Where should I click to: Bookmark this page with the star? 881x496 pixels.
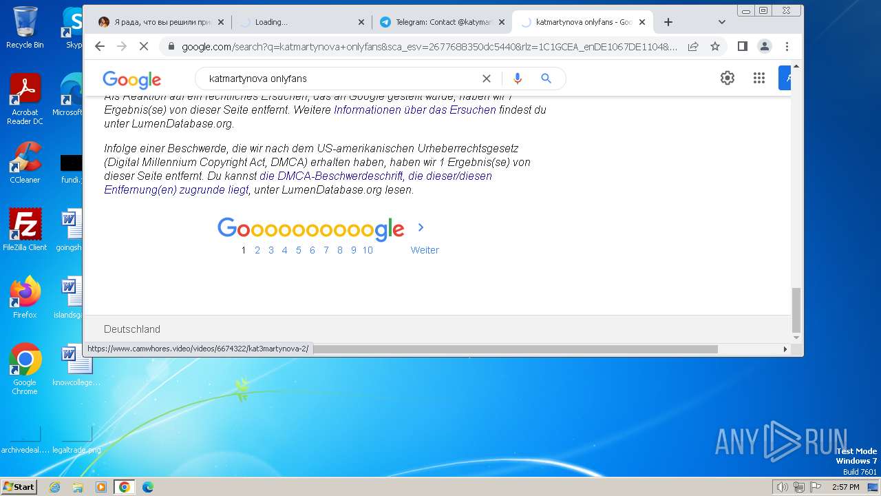coord(715,46)
